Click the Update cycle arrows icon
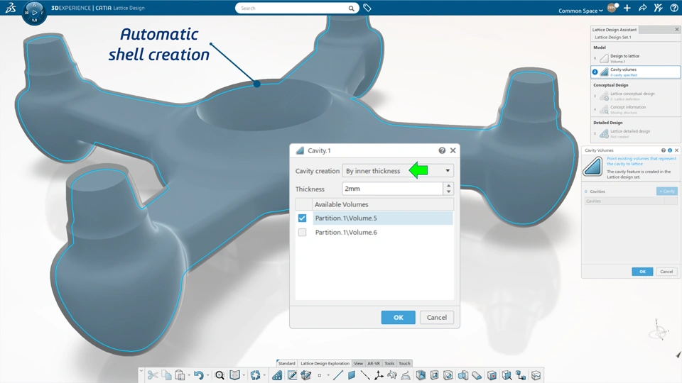 [x=255, y=374]
